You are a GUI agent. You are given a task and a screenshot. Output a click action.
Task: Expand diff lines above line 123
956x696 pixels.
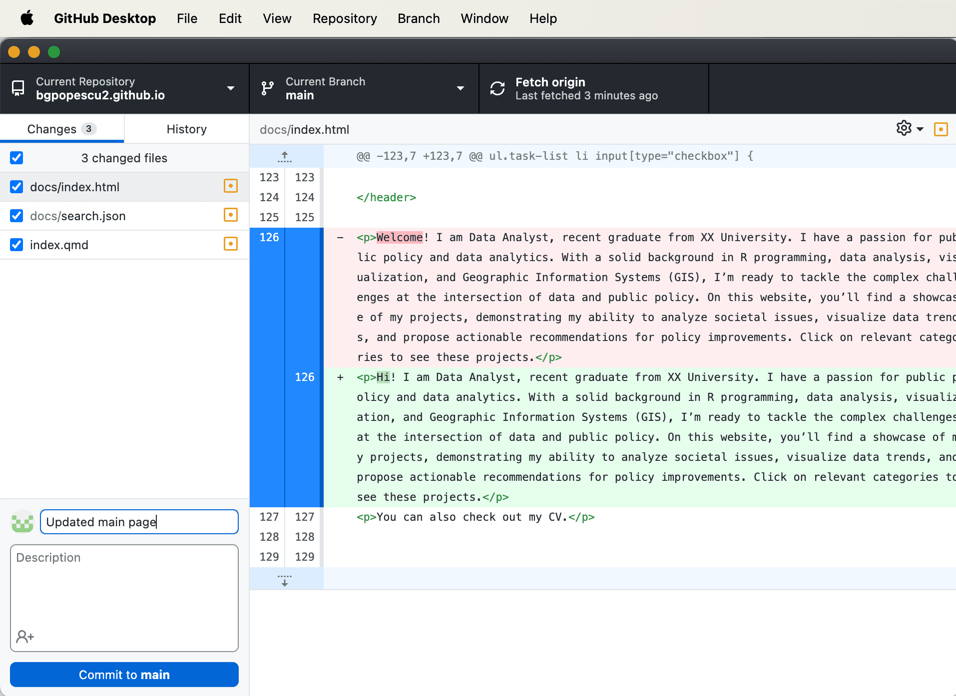tap(285, 157)
